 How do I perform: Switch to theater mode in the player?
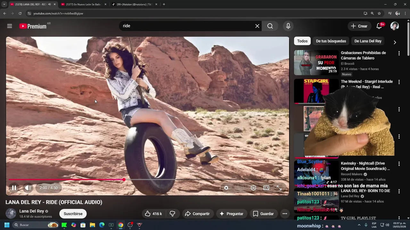click(266, 188)
